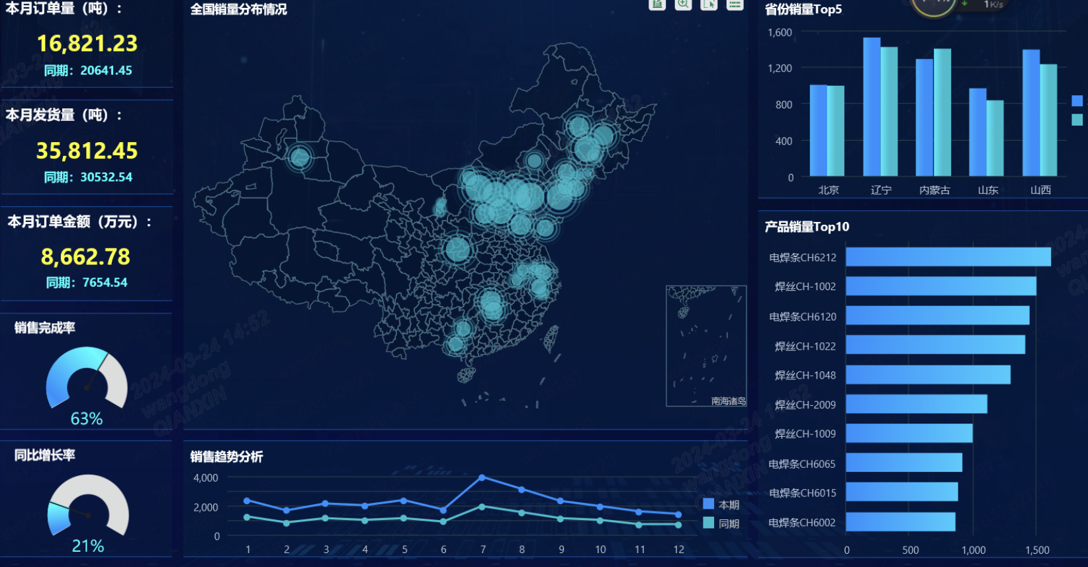Click the Taiwan island outline on the map
Image resolution: width=1088 pixels, height=567 pixels.
(551, 338)
